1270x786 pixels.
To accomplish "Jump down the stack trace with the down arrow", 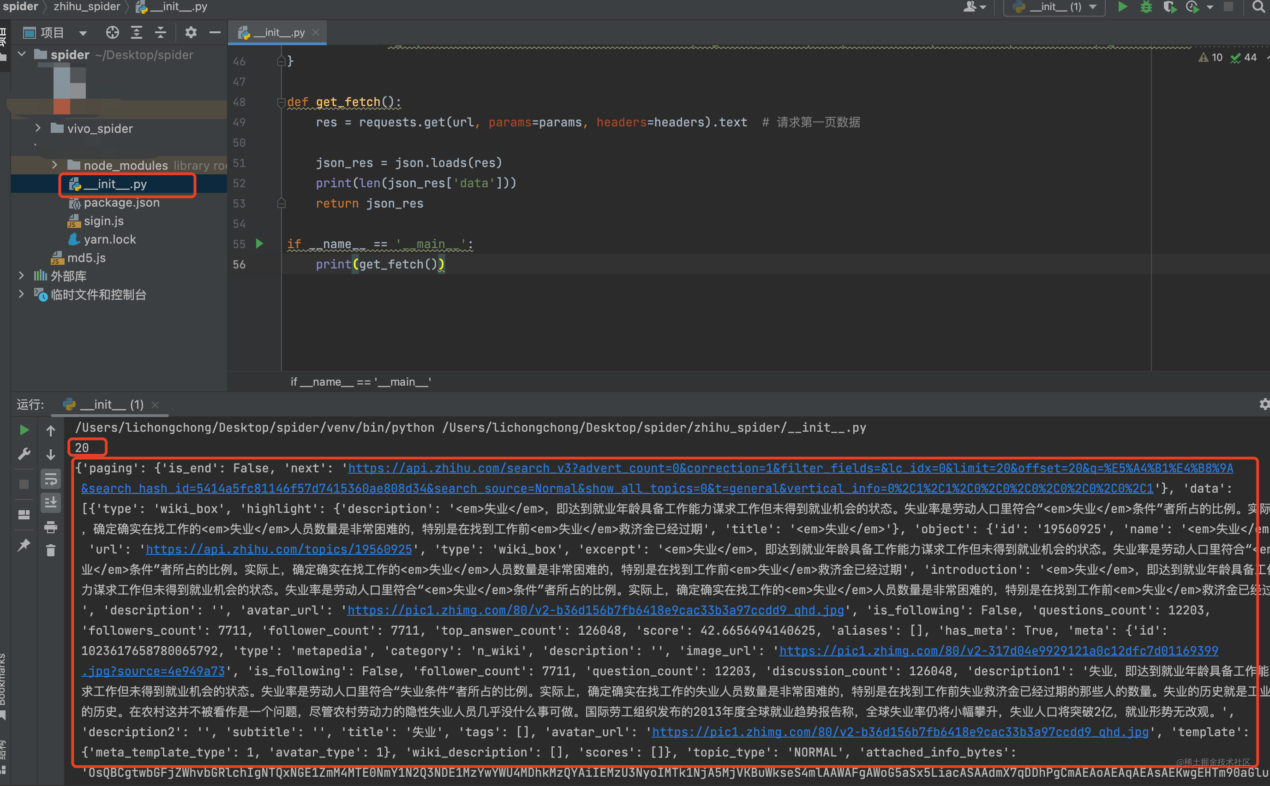I will pos(50,454).
